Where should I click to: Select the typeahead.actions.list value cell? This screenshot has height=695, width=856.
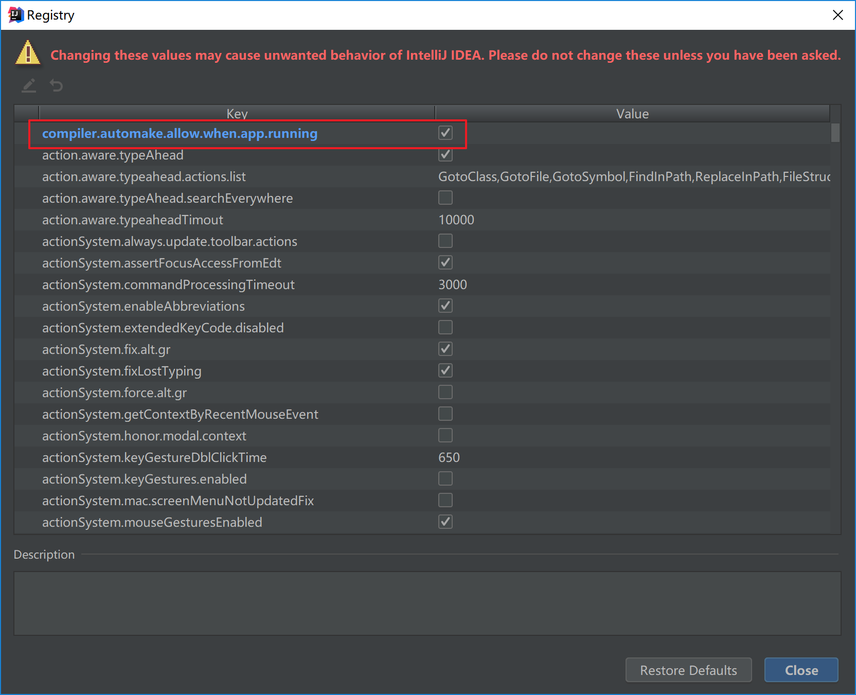click(x=634, y=176)
